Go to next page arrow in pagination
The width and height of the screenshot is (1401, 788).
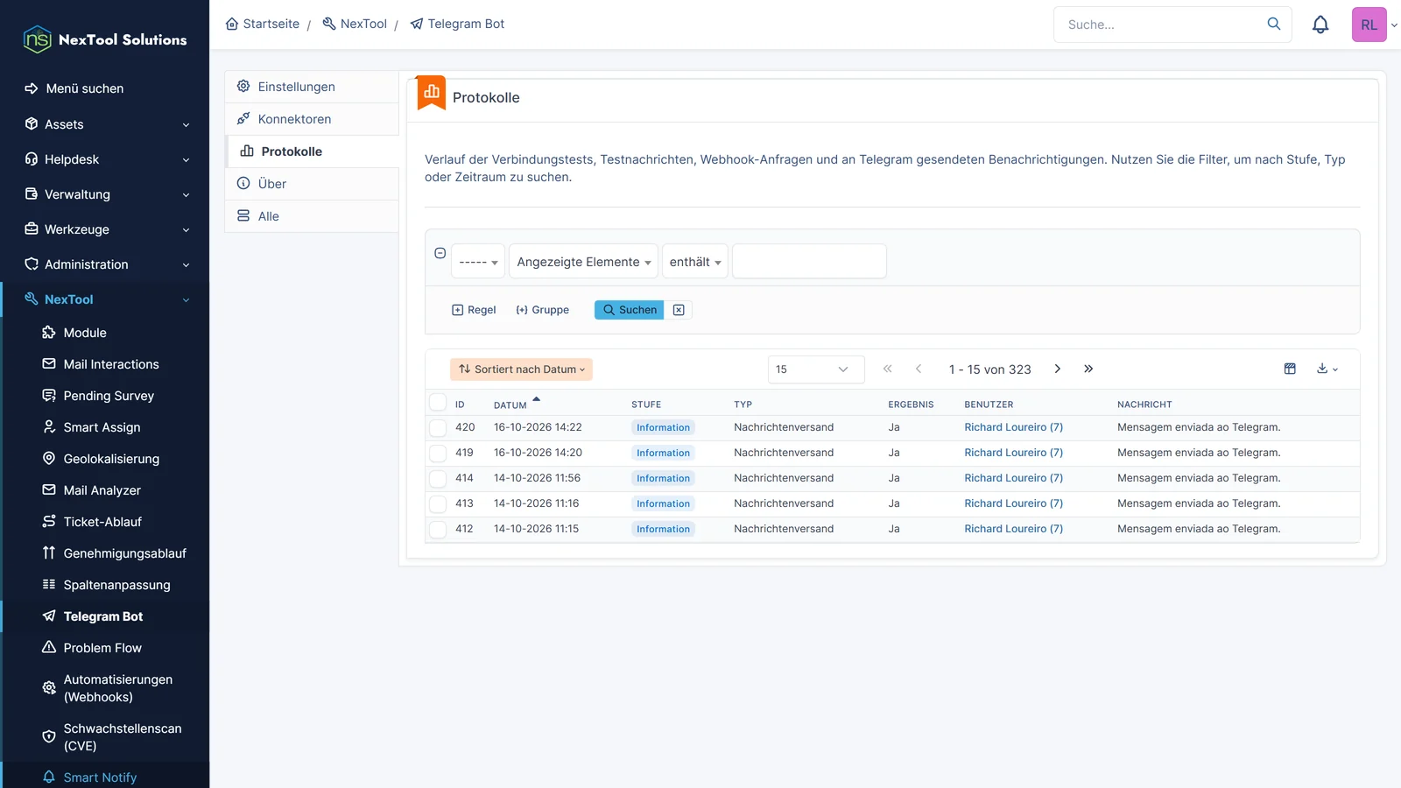coord(1058,369)
